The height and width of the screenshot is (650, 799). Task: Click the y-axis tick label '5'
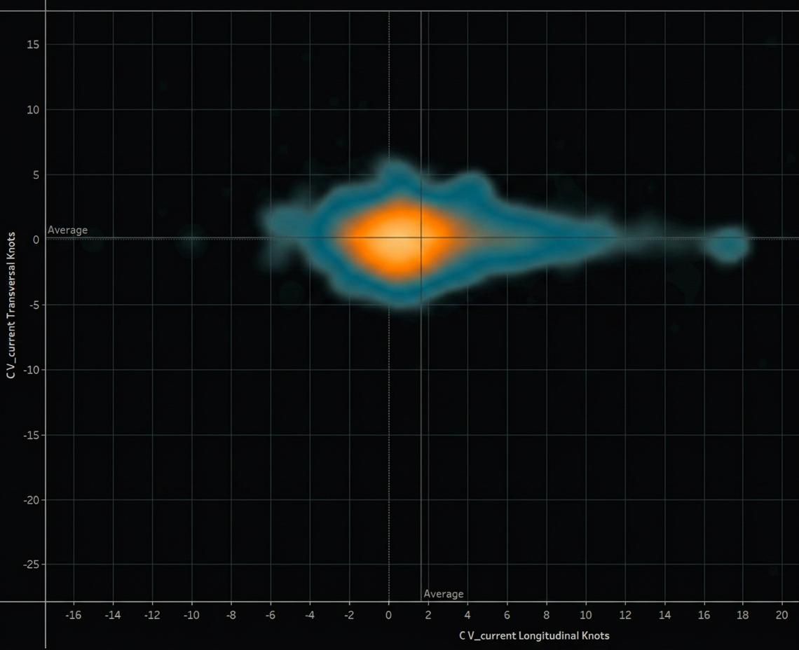point(36,174)
